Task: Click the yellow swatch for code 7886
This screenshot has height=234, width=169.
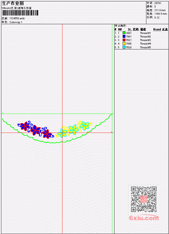Action: [x=124, y=43]
